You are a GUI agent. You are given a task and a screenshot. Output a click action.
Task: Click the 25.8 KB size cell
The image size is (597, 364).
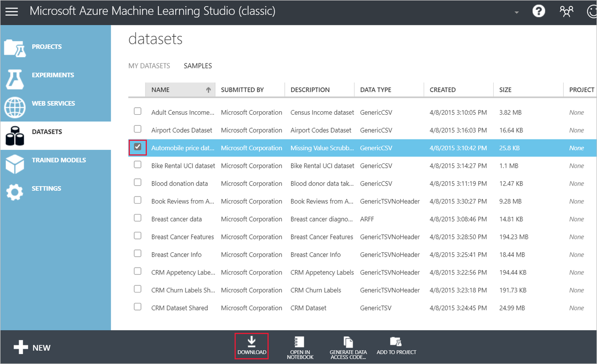coord(509,148)
